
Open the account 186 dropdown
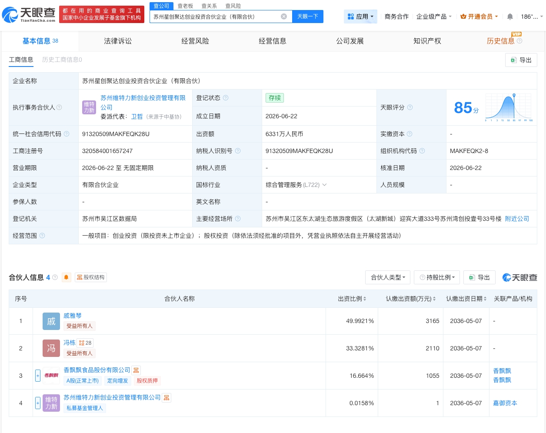tap(532, 17)
